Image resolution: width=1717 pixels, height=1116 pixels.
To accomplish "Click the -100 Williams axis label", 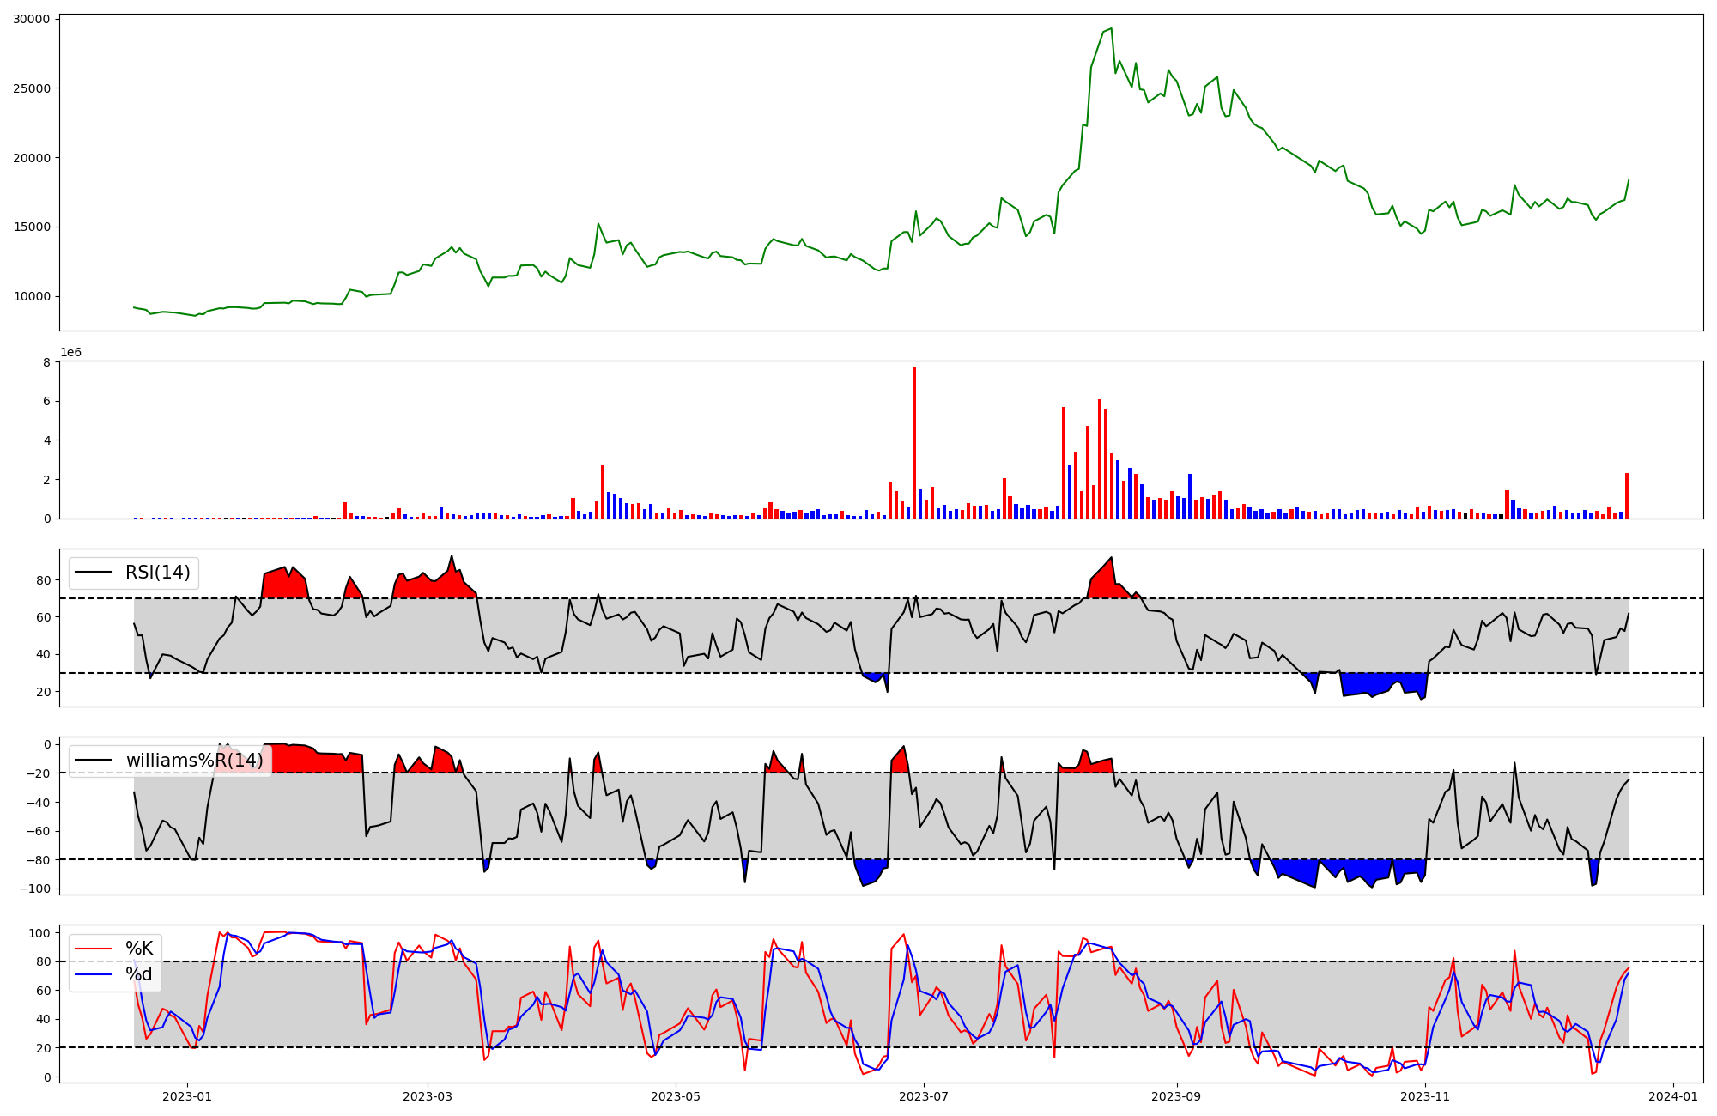I will [x=36, y=889].
